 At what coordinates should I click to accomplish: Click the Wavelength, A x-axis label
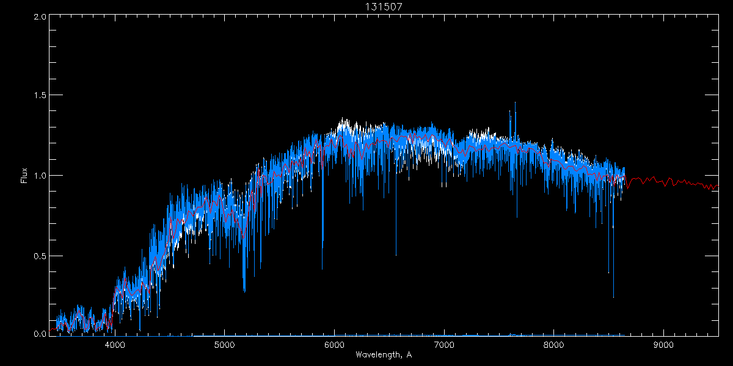pyautogui.click(x=384, y=354)
